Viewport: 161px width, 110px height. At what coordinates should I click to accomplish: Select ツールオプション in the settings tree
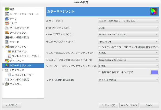(19, 28)
